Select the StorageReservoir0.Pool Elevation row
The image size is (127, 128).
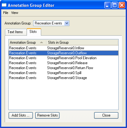(63, 58)
